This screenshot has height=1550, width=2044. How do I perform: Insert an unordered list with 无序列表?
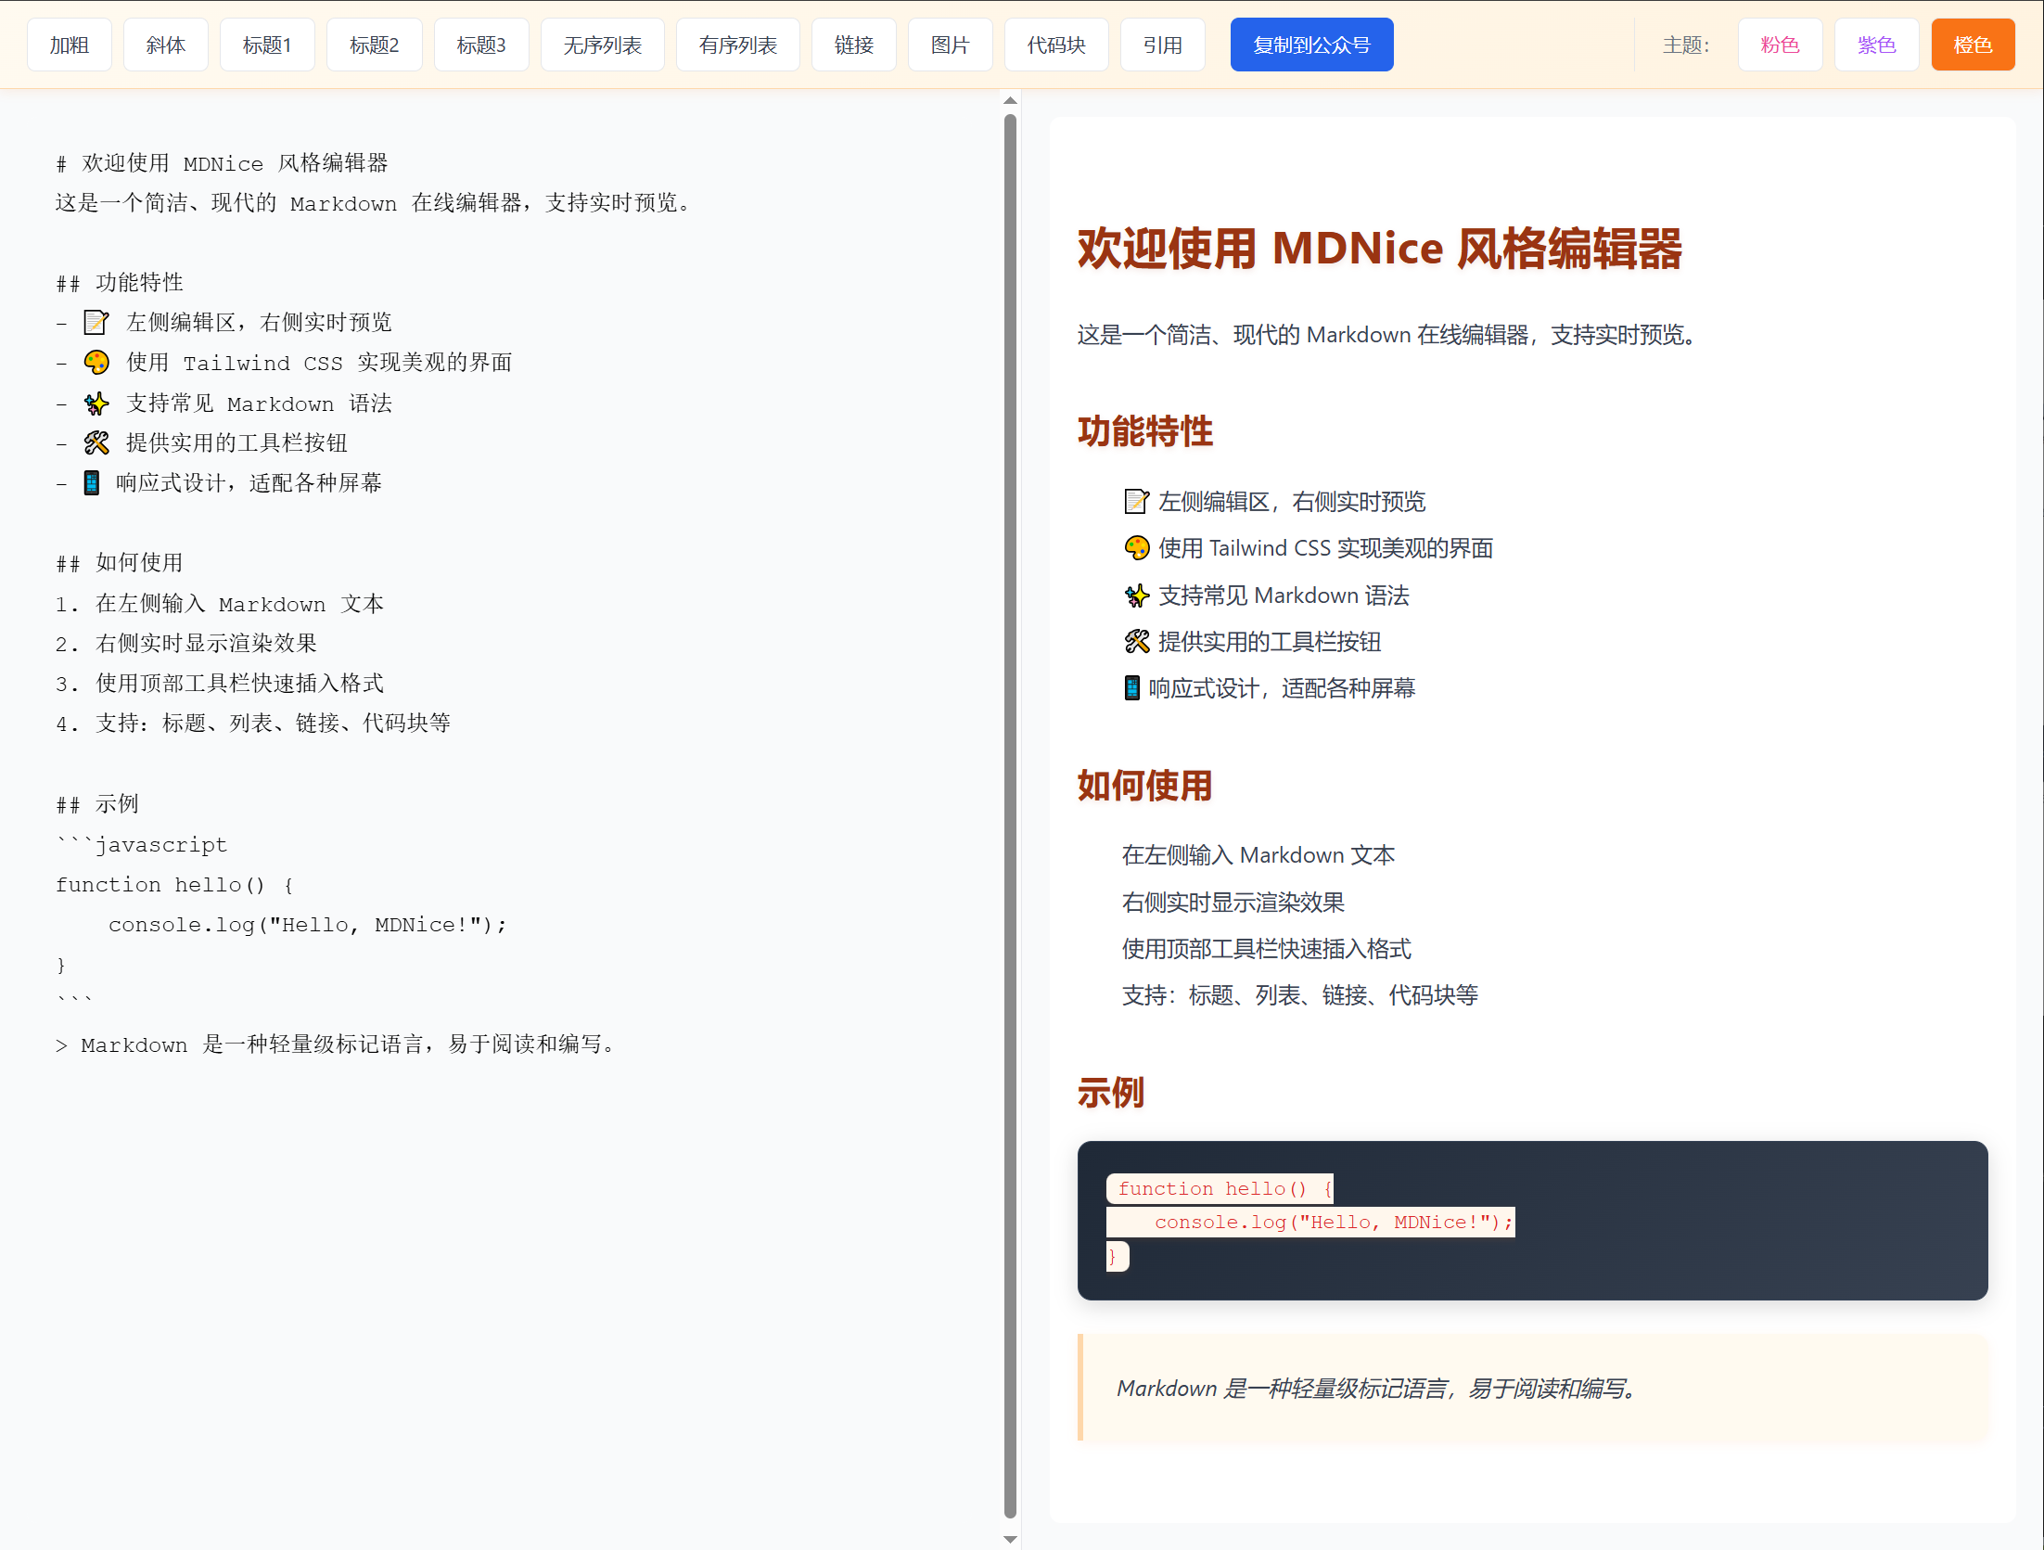pos(602,44)
